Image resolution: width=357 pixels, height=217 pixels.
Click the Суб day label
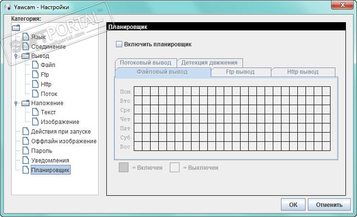[x=125, y=137]
